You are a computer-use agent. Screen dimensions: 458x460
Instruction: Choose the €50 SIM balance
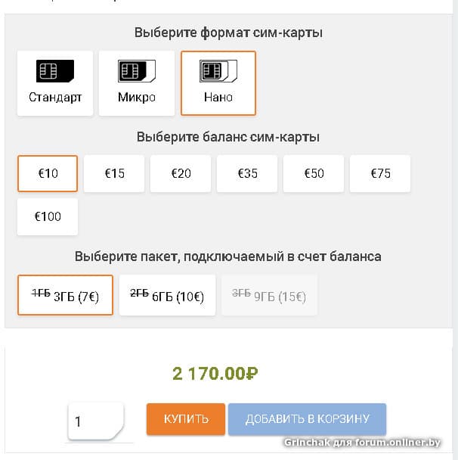pos(314,173)
